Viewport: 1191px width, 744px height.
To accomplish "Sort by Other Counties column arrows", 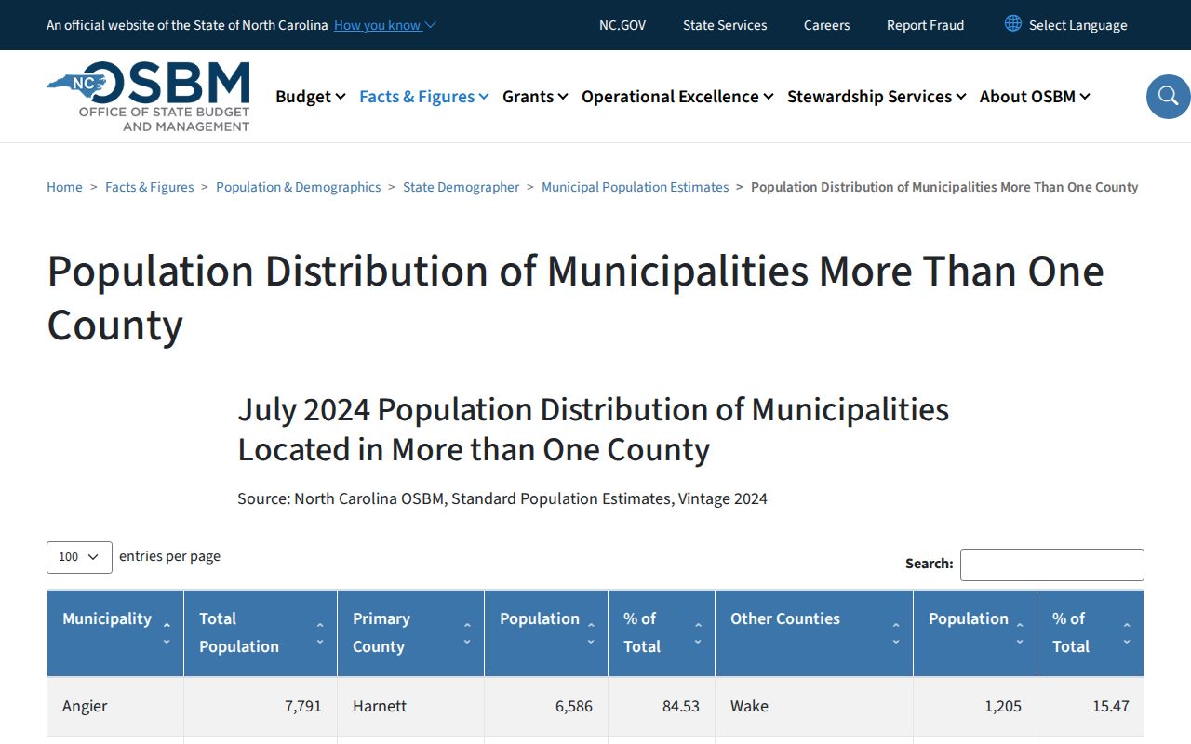I will pyautogui.click(x=896, y=633).
